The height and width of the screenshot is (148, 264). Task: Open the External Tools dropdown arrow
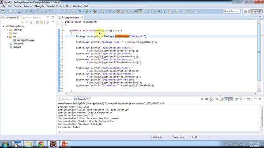(98, 11)
